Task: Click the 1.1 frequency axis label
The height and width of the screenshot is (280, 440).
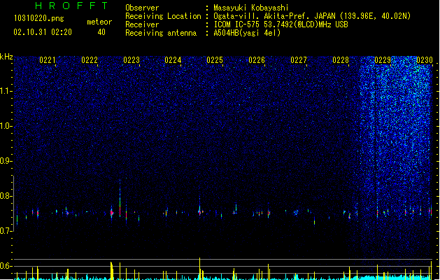Action: pos(6,91)
